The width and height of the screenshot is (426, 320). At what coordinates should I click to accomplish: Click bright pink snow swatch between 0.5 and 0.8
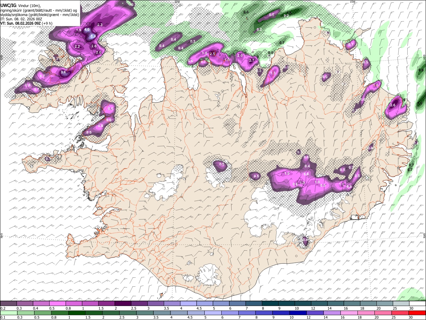click(x=58, y=303)
